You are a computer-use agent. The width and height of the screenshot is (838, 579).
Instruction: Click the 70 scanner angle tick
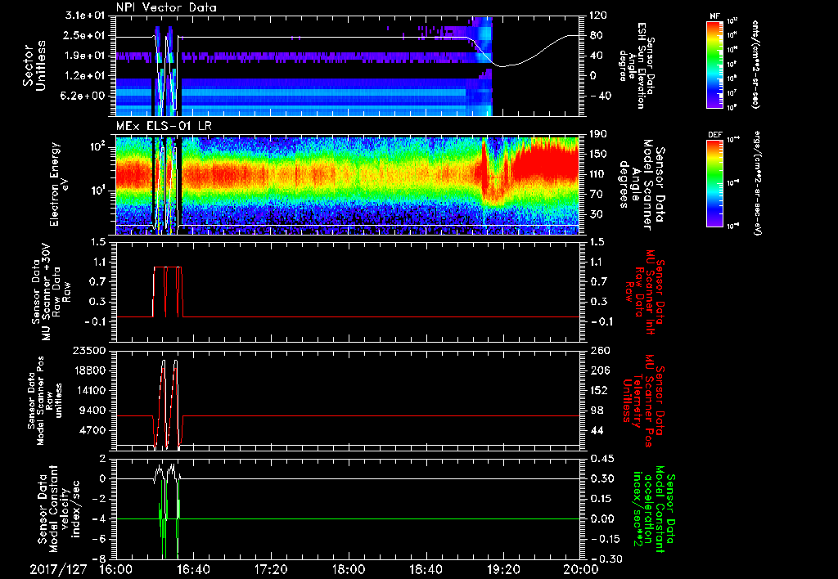[596, 195]
